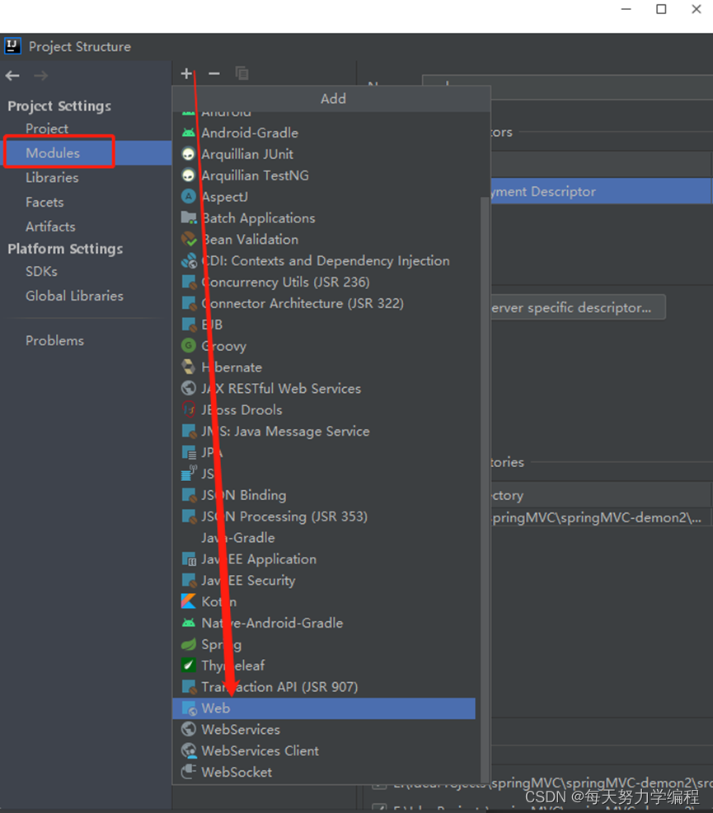Screen dimensions: 713x813
Task: Select the Deployment Descriptor table row
Action: [x=601, y=191]
